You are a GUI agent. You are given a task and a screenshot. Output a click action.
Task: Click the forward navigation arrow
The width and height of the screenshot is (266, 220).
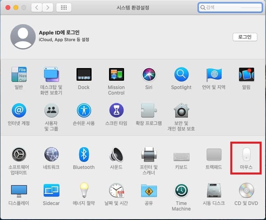coord(48,8)
